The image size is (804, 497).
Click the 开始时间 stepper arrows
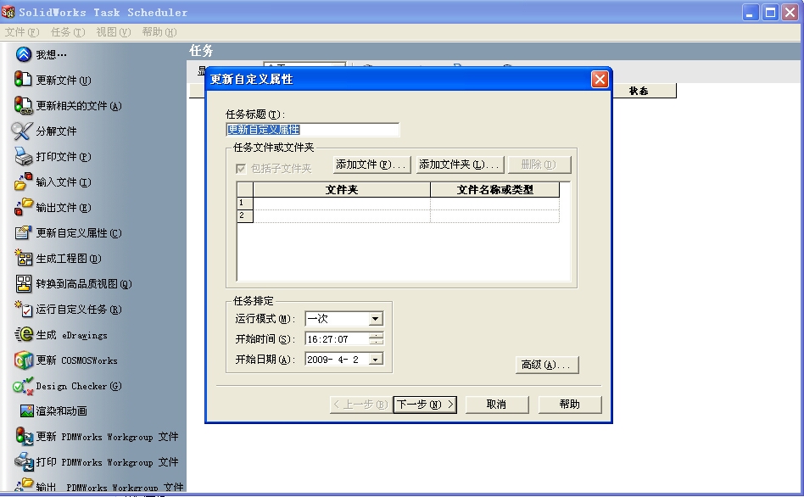tap(377, 338)
